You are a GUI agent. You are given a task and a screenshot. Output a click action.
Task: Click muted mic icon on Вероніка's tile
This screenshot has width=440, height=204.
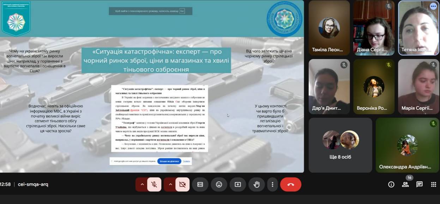[388, 65]
